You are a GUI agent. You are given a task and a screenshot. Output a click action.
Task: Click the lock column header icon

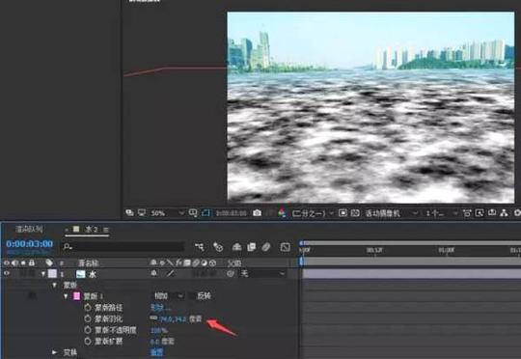(32, 262)
